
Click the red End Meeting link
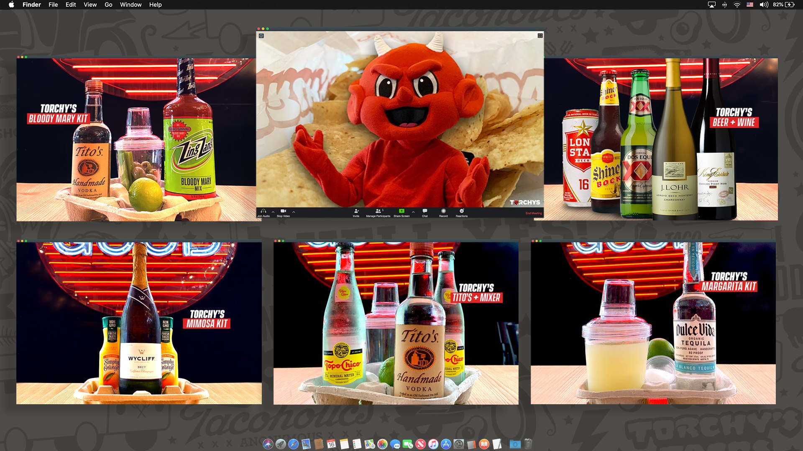[533, 213]
